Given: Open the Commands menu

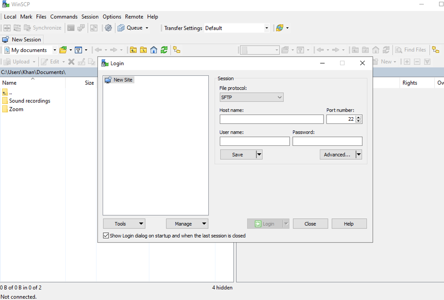Looking at the screenshot, I should 64,16.
